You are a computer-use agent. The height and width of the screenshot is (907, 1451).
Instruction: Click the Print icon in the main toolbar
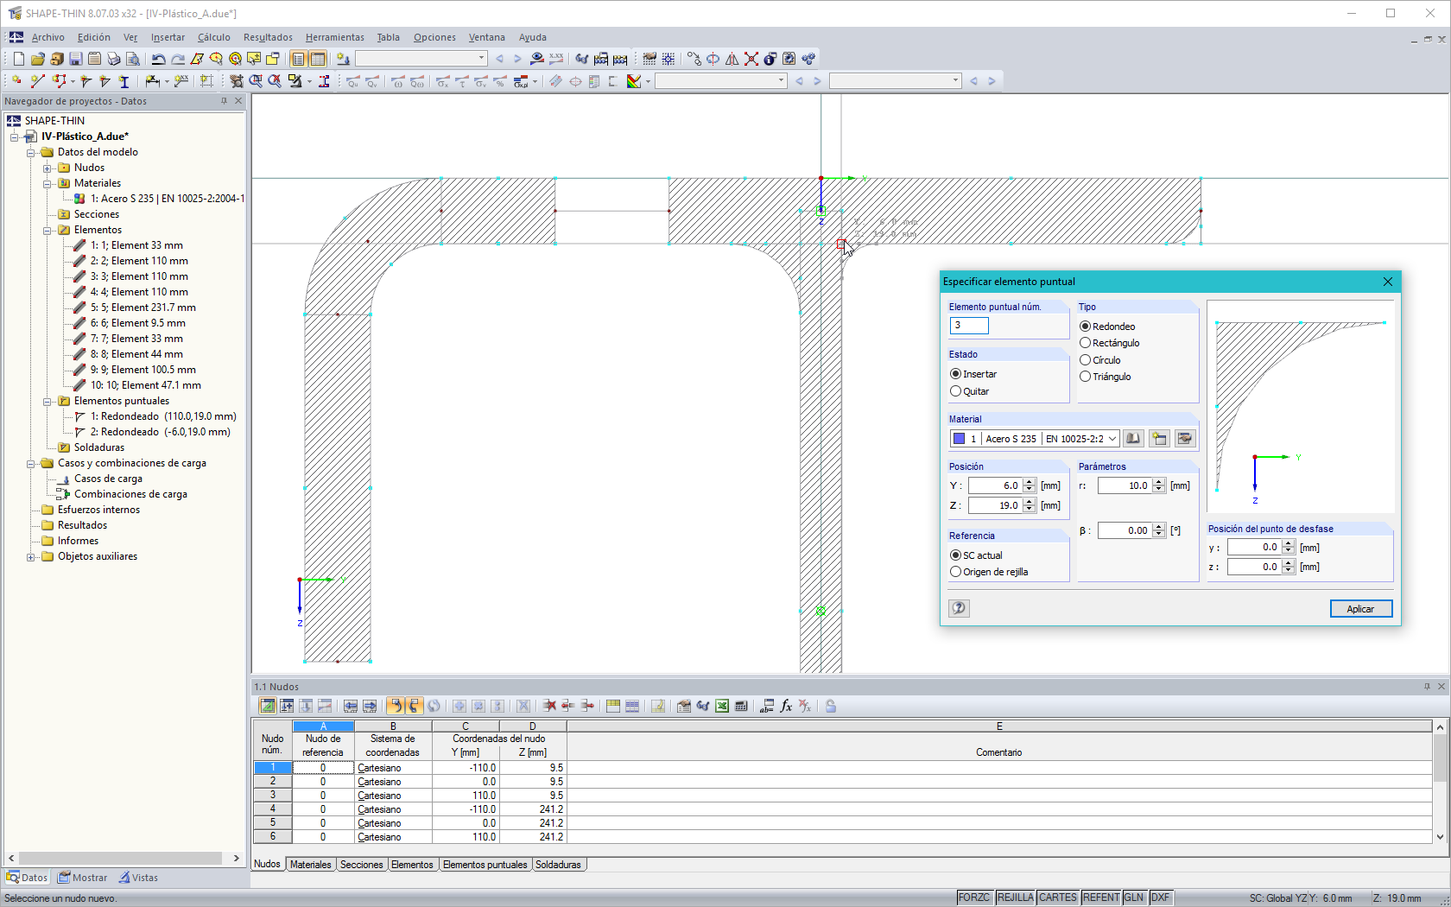pos(114,59)
